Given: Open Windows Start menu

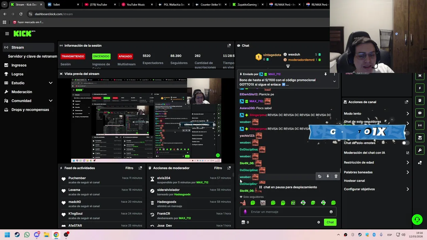Looking at the screenshot, I should click(x=7, y=235).
